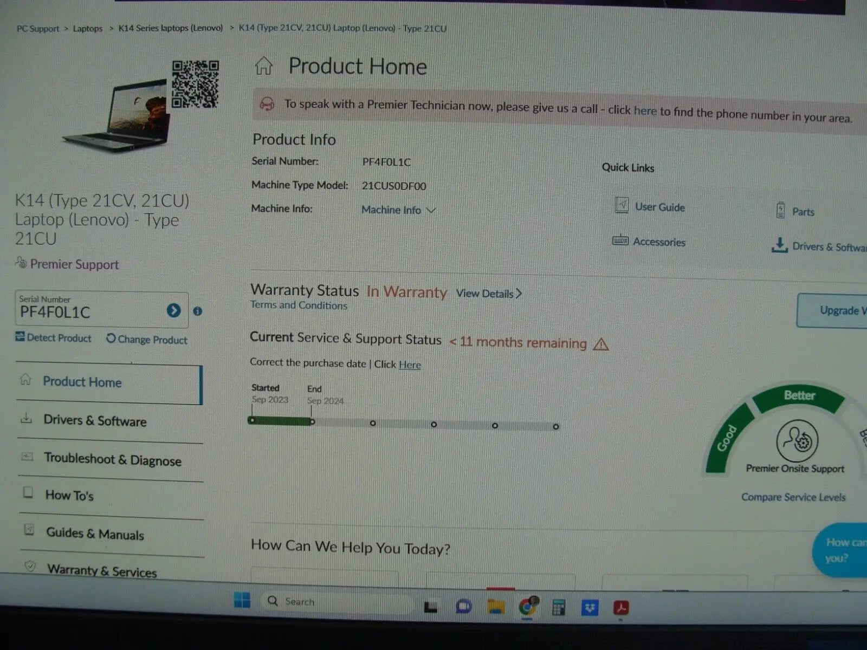Open warranty View Details

[x=488, y=294]
